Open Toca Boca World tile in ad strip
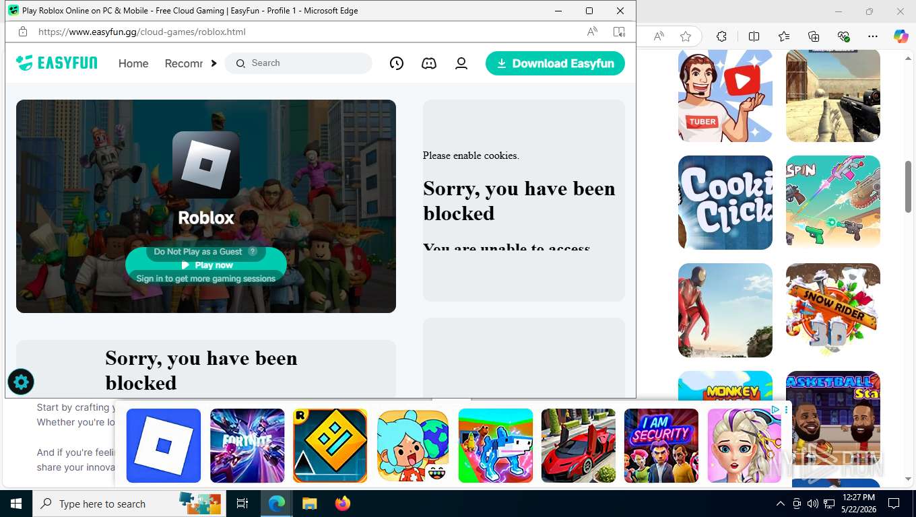The width and height of the screenshot is (916, 517). 413,446
